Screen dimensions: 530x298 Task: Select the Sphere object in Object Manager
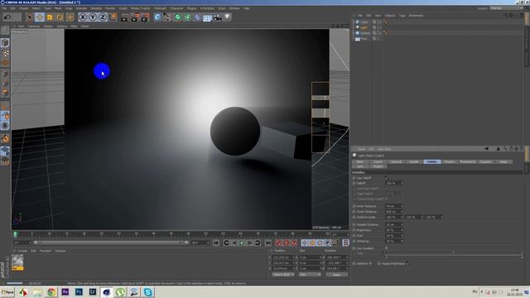point(365,33)
